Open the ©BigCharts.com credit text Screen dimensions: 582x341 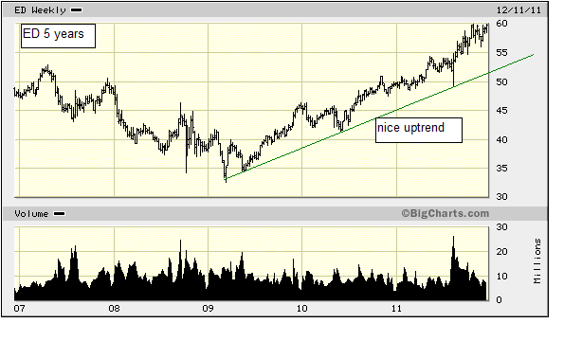point(446,213)
